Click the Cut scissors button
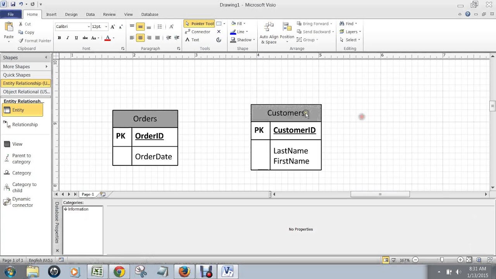Image resolution: width=496 pixels, height=279 pixels. 25,24
